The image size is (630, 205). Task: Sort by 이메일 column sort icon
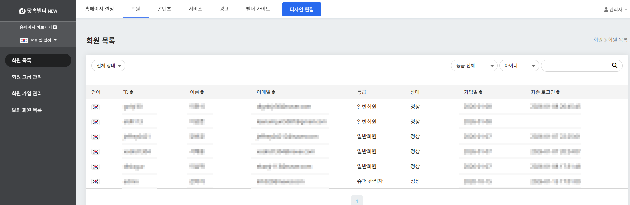pos(273,92)
